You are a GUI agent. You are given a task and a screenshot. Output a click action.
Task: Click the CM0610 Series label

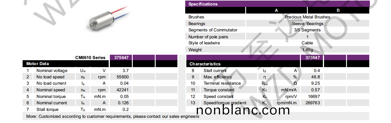tap(90, 58)
